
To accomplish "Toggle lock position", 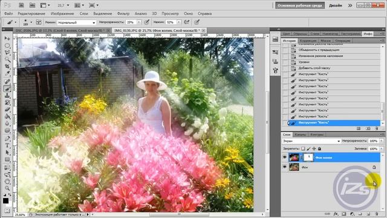I will coord(314,148).
